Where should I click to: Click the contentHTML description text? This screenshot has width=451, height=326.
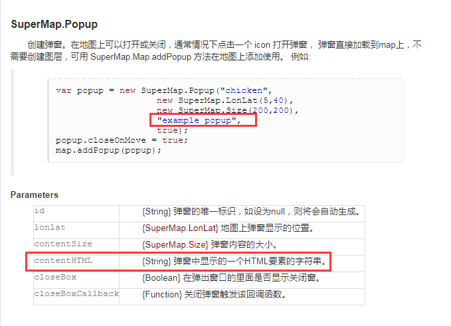click(234, 262)
